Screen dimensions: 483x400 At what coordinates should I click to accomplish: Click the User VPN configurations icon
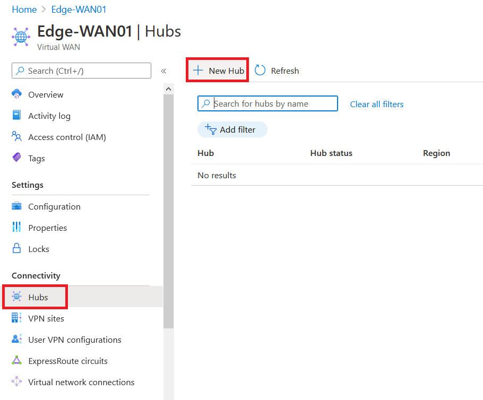(16, 338)
